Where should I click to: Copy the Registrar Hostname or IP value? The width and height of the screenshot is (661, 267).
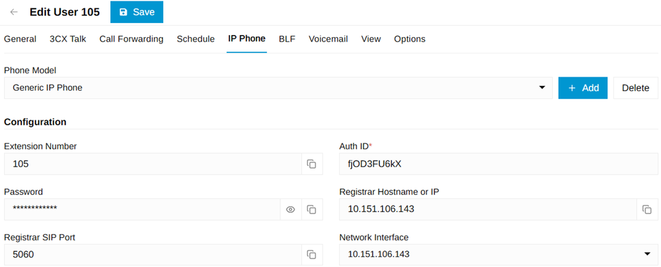coord(647,210)
